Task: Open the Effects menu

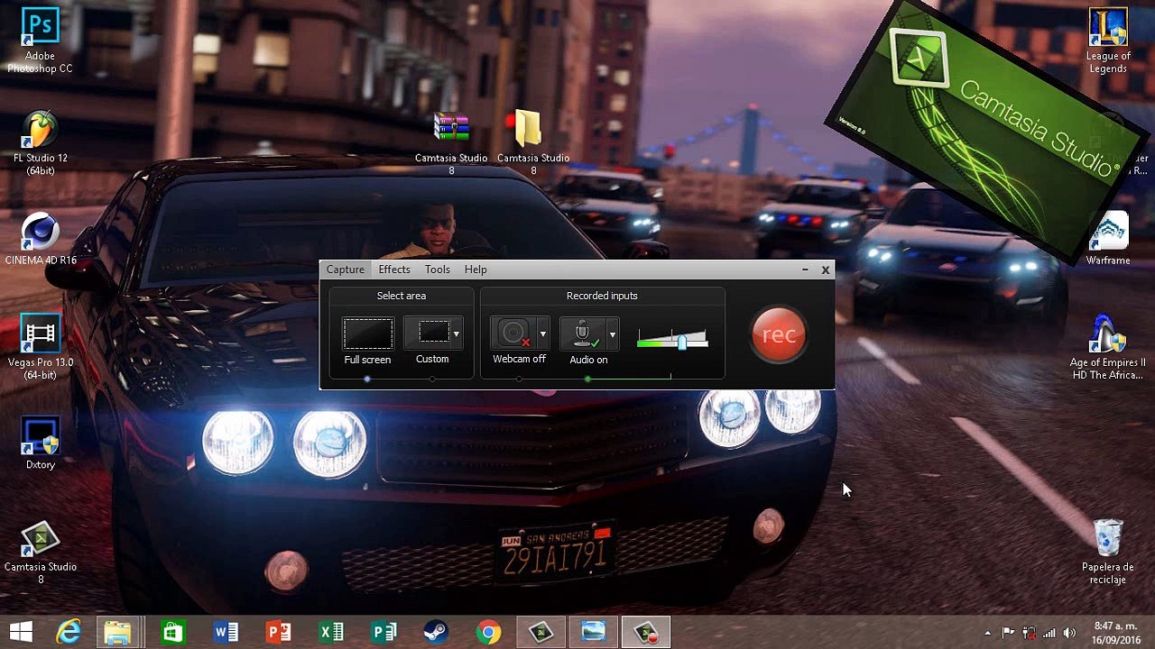Action: point(394,270)
